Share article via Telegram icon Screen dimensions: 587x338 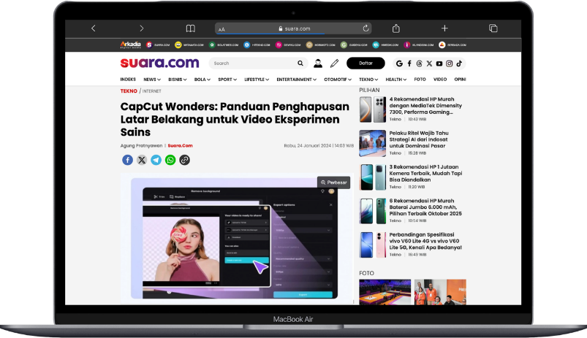point(156,160)
